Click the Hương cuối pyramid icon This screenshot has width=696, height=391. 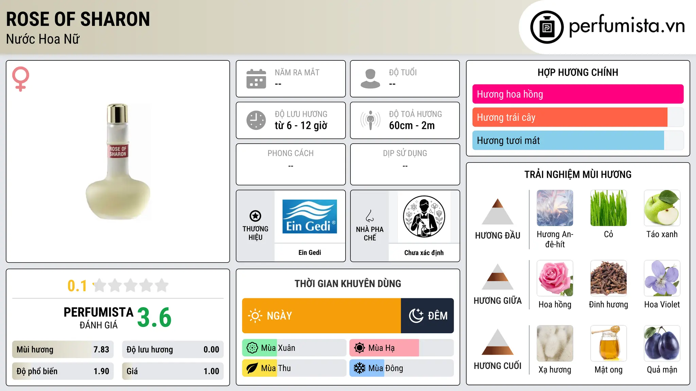click(498, 342)
